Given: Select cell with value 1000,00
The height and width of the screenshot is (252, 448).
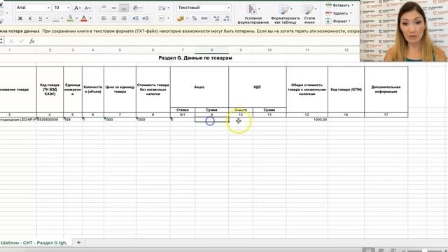Looking at the screenshot, I should click(307, 120).
